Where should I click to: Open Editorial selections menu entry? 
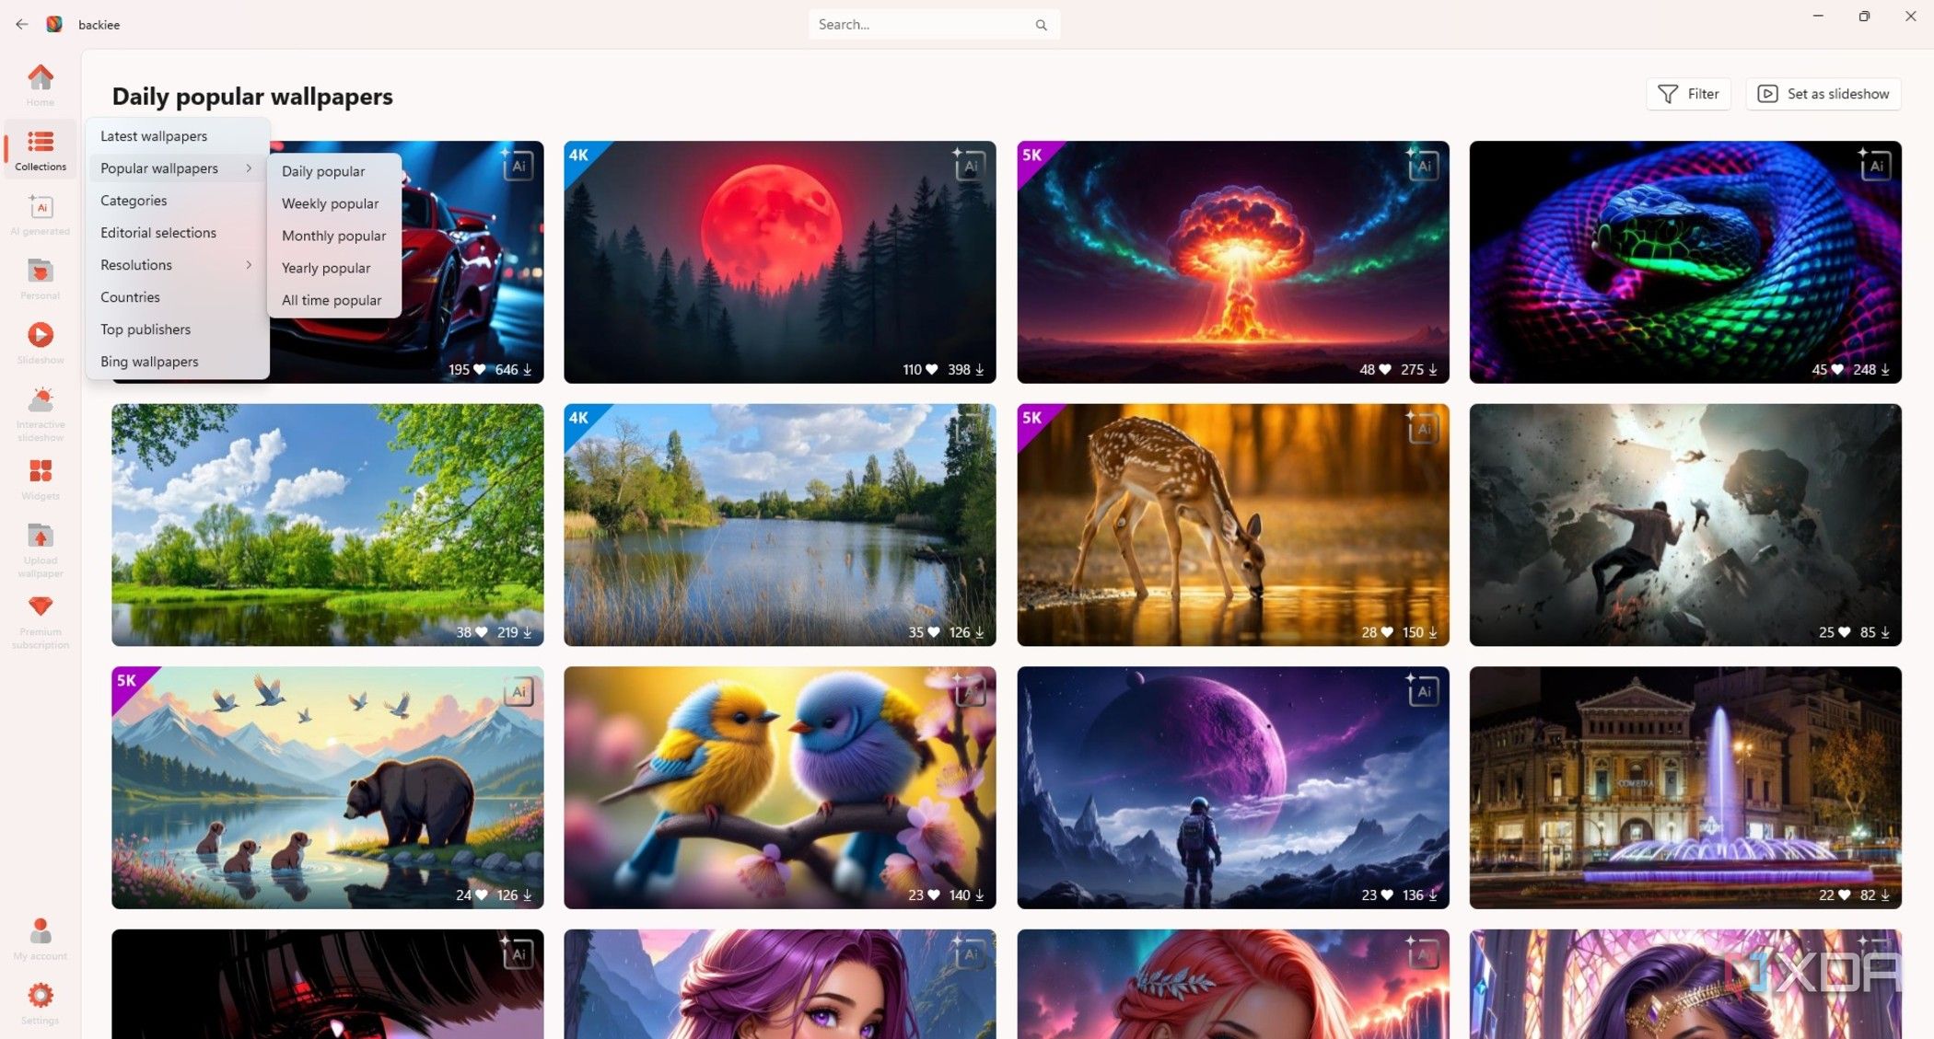(158, 233)
